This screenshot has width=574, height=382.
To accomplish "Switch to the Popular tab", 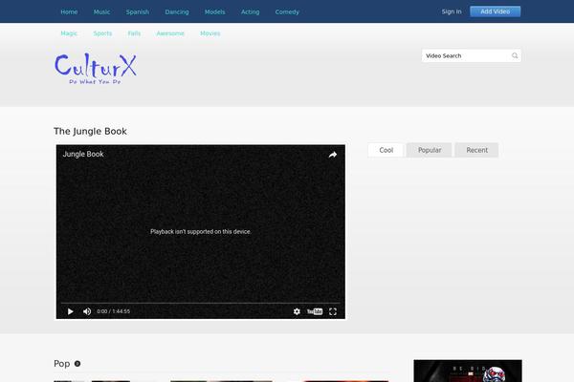I will 430,150.
